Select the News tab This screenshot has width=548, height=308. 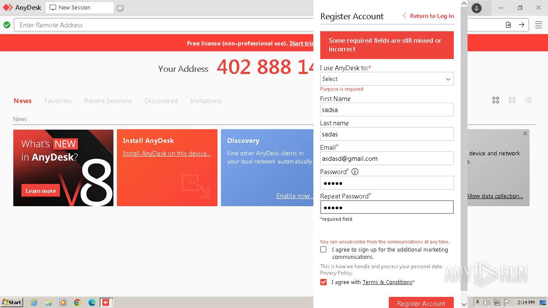pyautogui.click(x=23, y=101)
